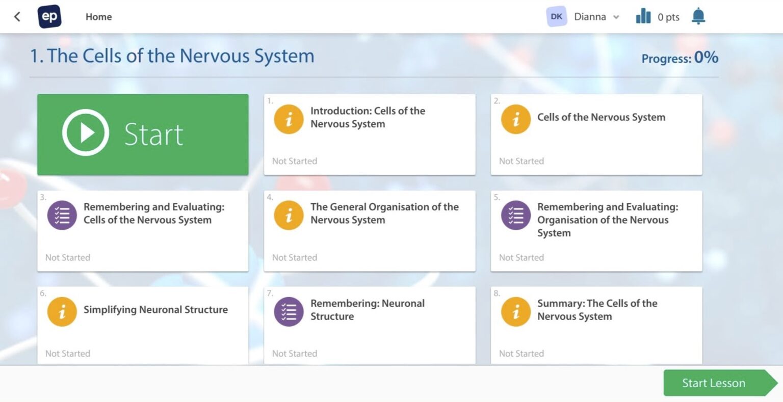Click quiz icon for Remembering: Neuronal Structure

(289, 312)
